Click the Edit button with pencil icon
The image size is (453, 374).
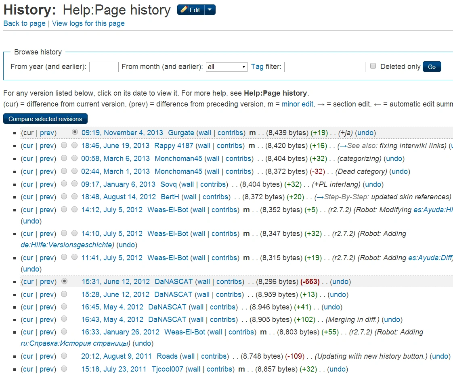tap(191, 10)
